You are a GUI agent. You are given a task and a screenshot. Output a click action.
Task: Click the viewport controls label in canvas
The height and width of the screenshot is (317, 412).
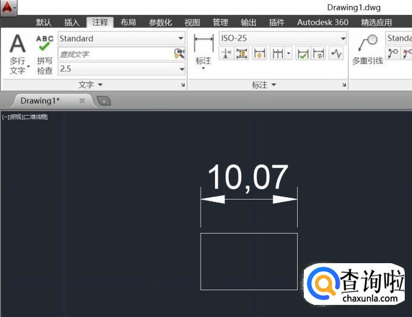(25, 117)
